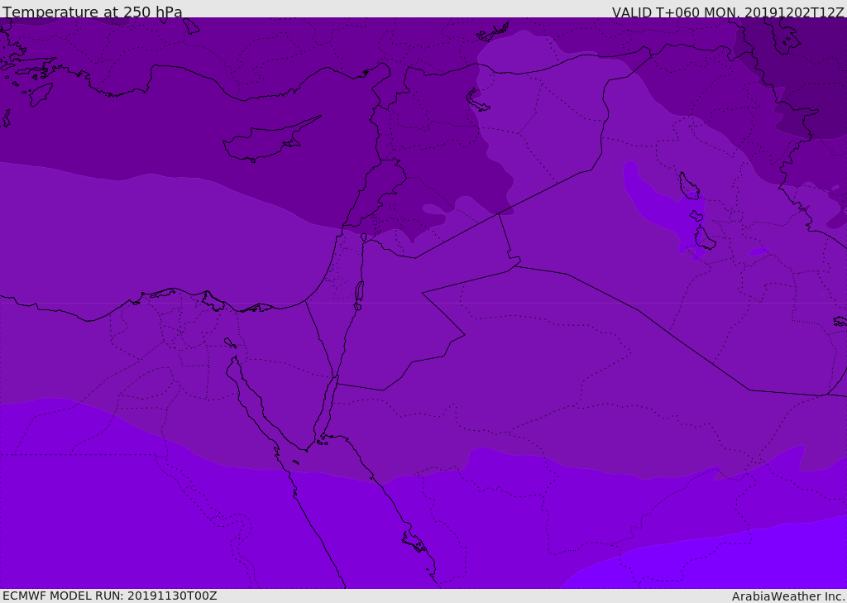Viewport: 847px width, 603px height.
Task: Click the 'ECMWF MODEL RUN: 20191130T00Z' text
Action: pyautogui.click(x=110, y=596)
